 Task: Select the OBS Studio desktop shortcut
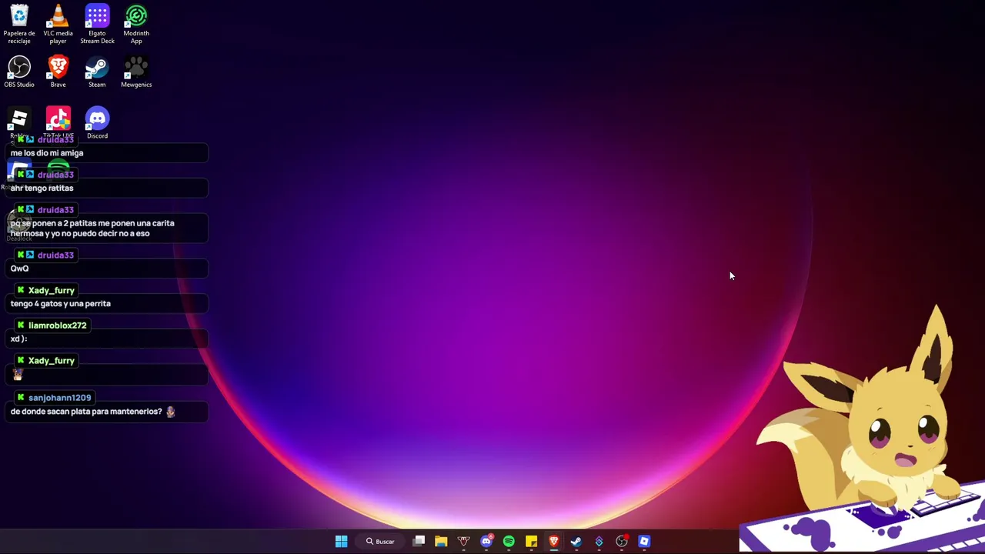point(19,72)
